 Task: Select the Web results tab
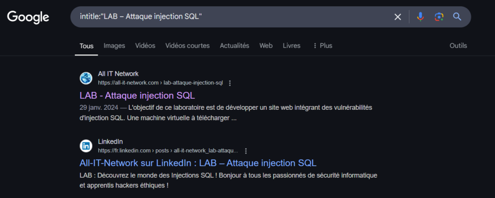(x=266, y=46)
